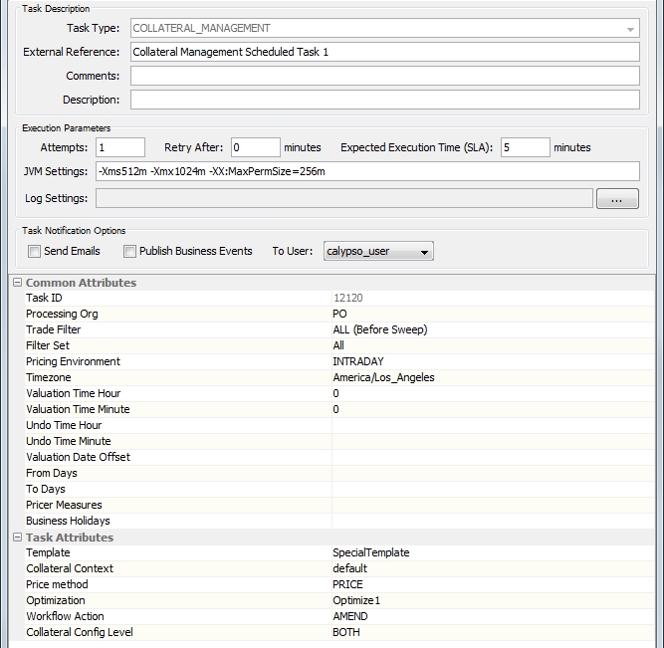The image size is (664, 648).
Task: Click the Pricing Environment attribute label
Action: [x=73, y=361]
